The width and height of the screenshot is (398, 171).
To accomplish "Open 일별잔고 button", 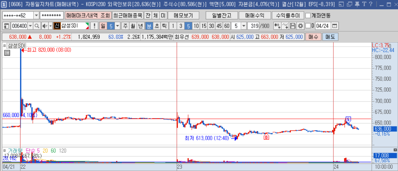I will pos(221,16).
